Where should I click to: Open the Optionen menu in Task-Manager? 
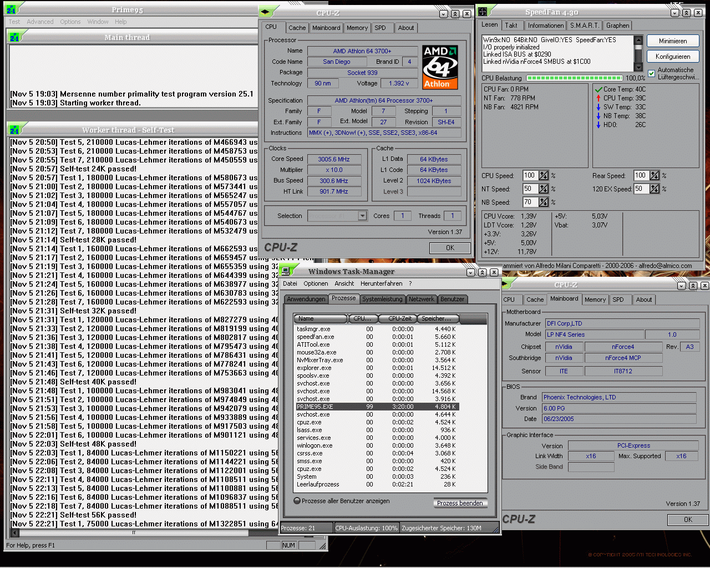coord(316,283)
